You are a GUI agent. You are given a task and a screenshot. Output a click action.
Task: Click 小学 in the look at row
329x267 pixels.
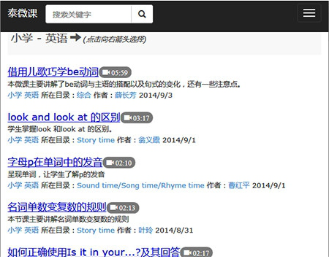15,140
